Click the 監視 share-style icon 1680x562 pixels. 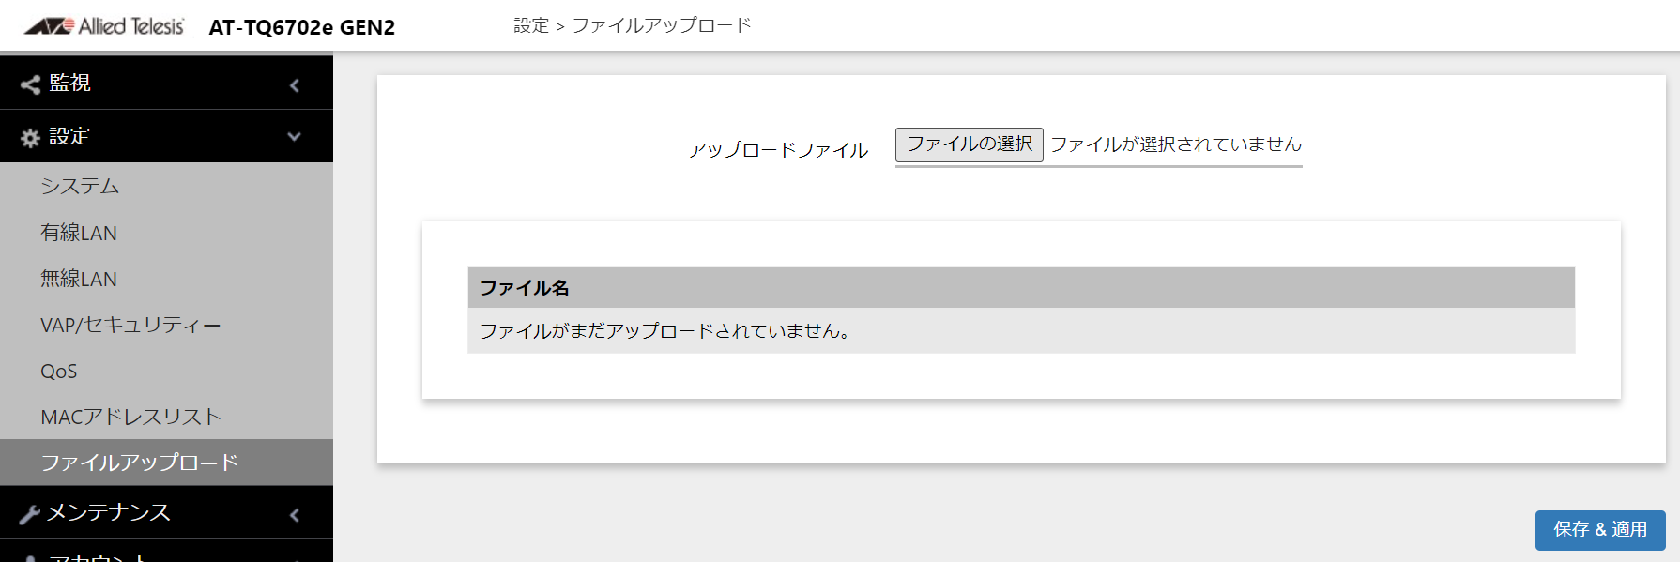(30, 84)
